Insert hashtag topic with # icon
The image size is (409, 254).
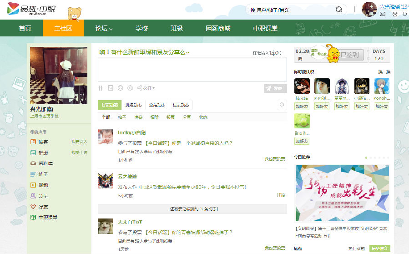coord(101,88)
